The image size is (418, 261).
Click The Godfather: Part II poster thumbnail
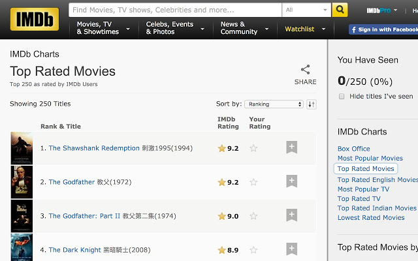(22, 216)
